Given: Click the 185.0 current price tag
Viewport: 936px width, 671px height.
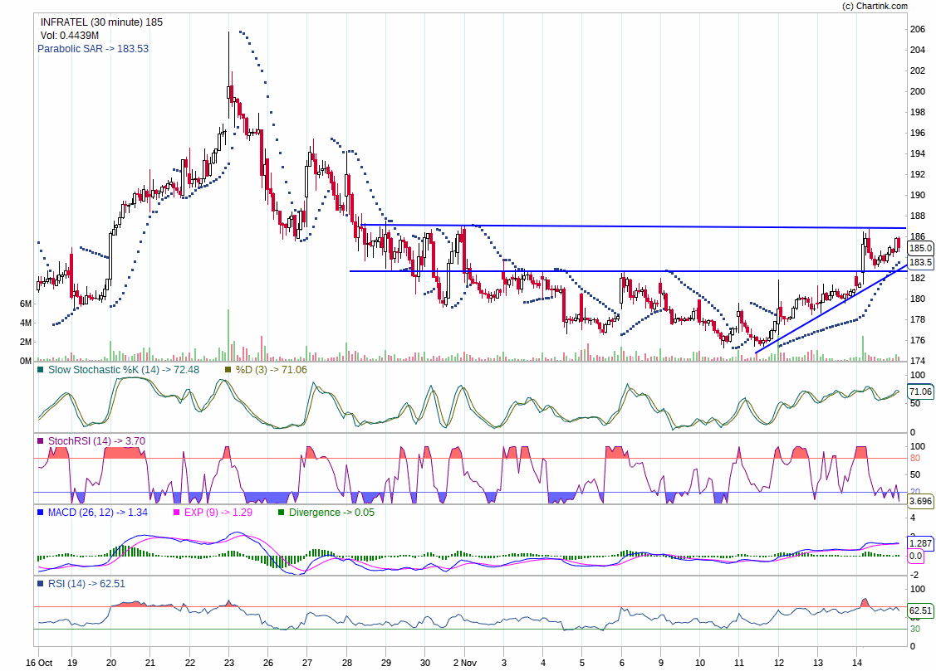Looking at the screenshot, I should click(920, 248).
